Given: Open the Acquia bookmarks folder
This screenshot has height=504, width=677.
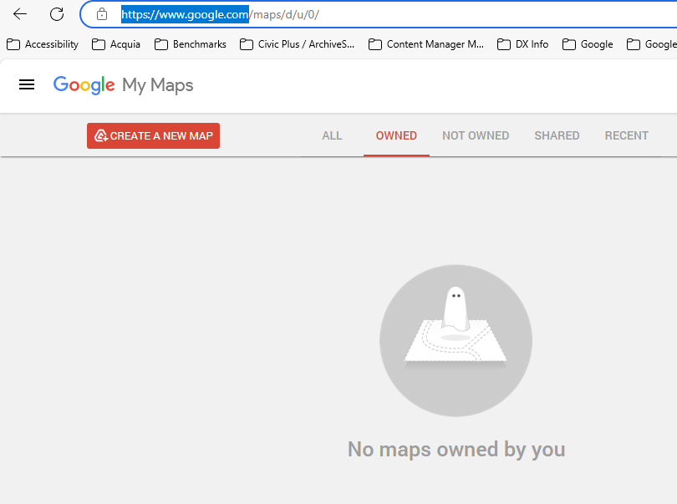Looking at the screenshot, I should pos(116,44).
